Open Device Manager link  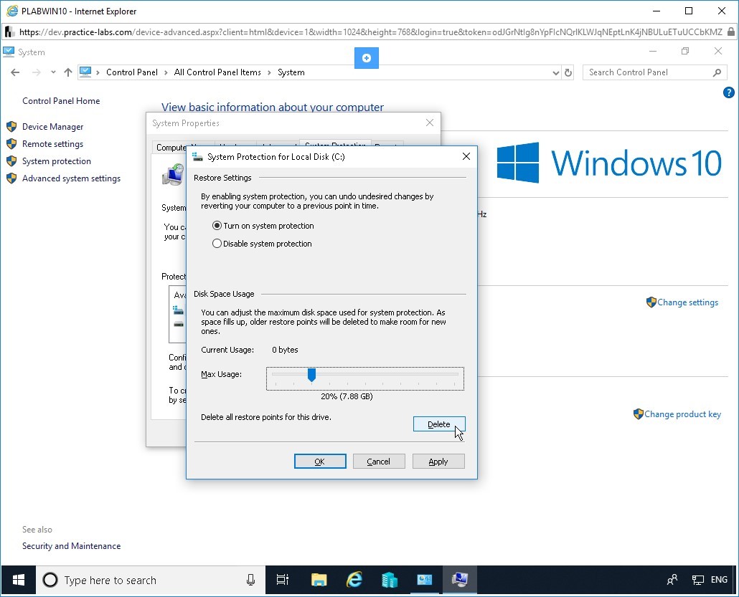click(x=52, y=127)
